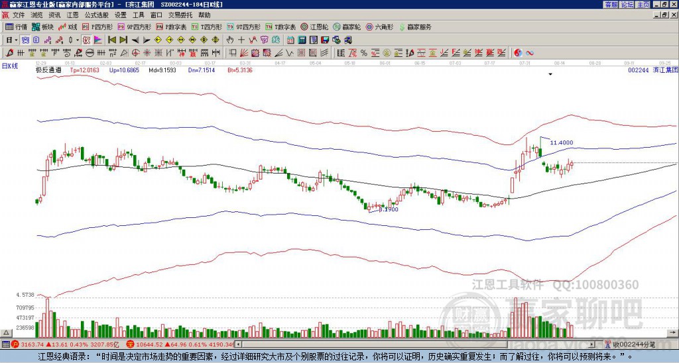Open the 板块 sector view
The width and height of the screenshot is (679, 363).
pyautogui.click(x=42, y=26)
